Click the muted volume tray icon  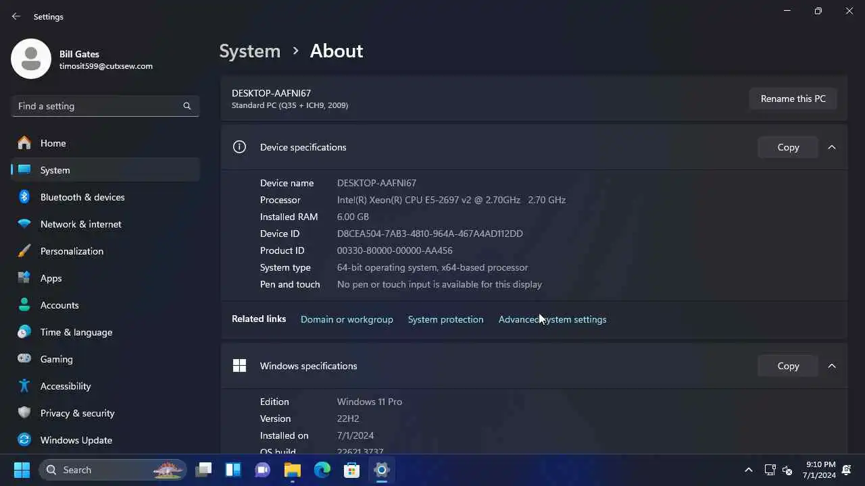[787, 470]
